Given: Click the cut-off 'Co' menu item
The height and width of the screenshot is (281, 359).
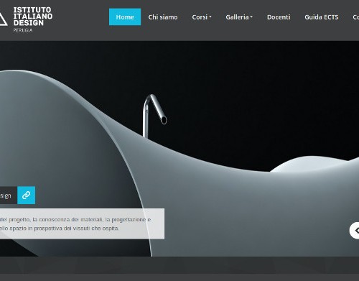Looking at the screenshot, I should click(x=356, y=17).
